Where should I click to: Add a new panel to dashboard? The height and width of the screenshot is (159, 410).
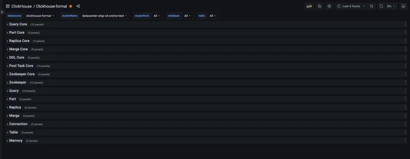pos(309,6)
